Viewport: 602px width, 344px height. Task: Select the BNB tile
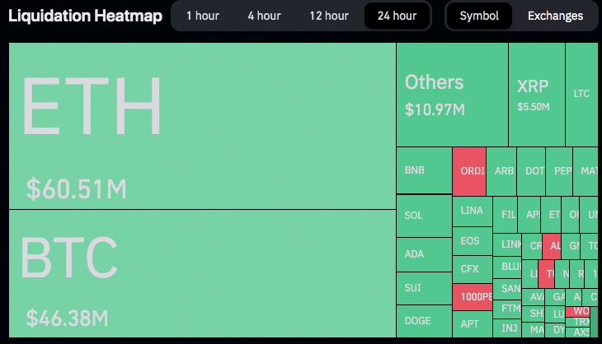[424, 171]
